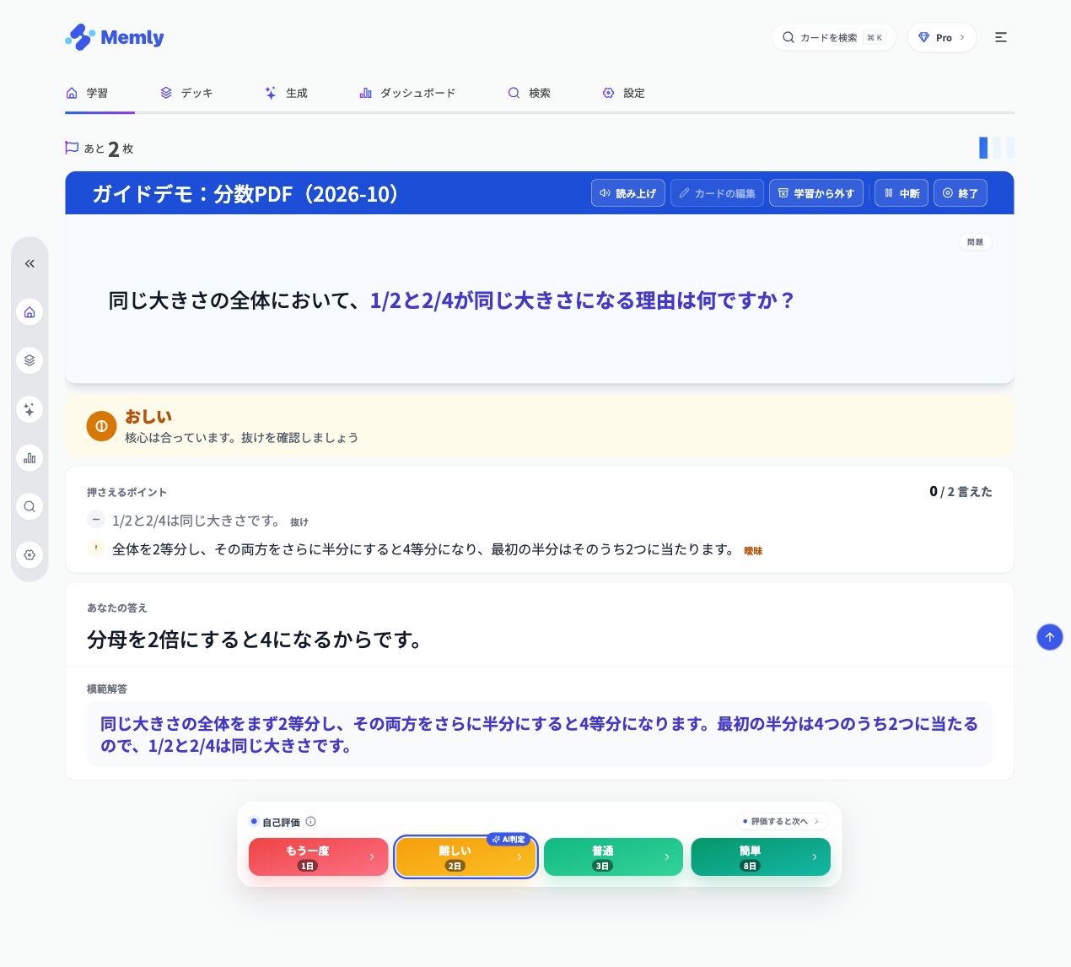Open the Pro plan menu

coord(941,37)
